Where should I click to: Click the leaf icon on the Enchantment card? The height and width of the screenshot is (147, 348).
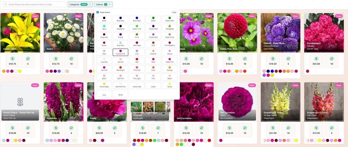(332, 59)
